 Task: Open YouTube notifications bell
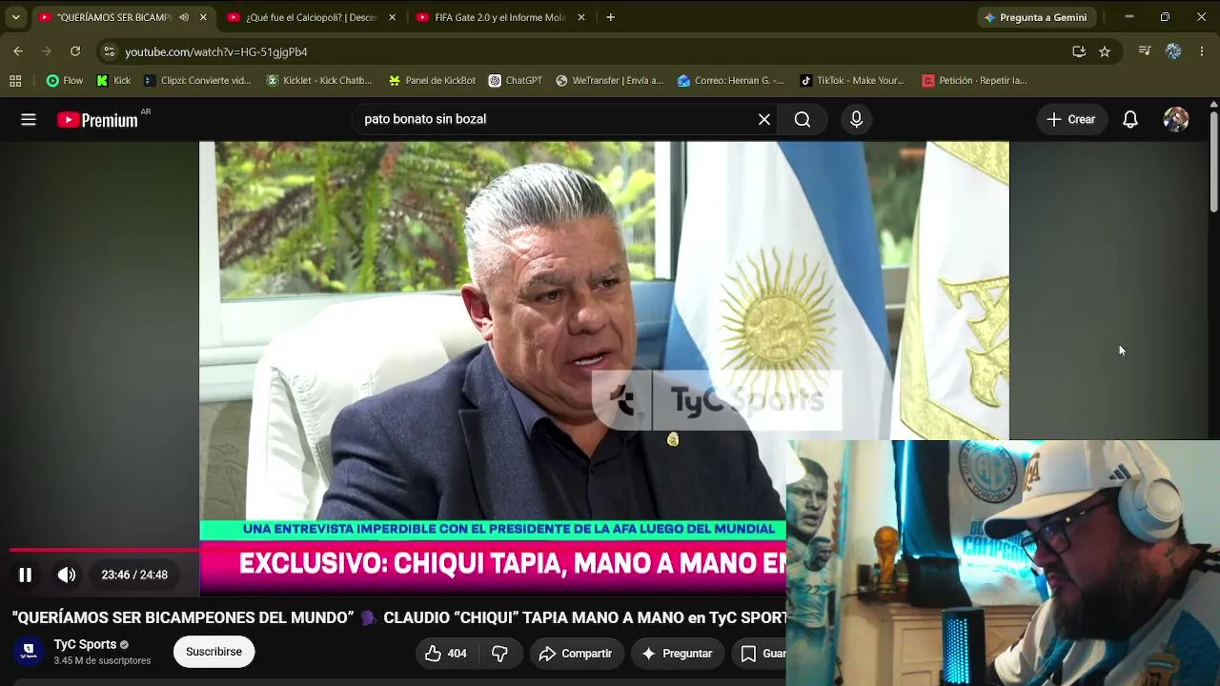[x=1130, y=119]
